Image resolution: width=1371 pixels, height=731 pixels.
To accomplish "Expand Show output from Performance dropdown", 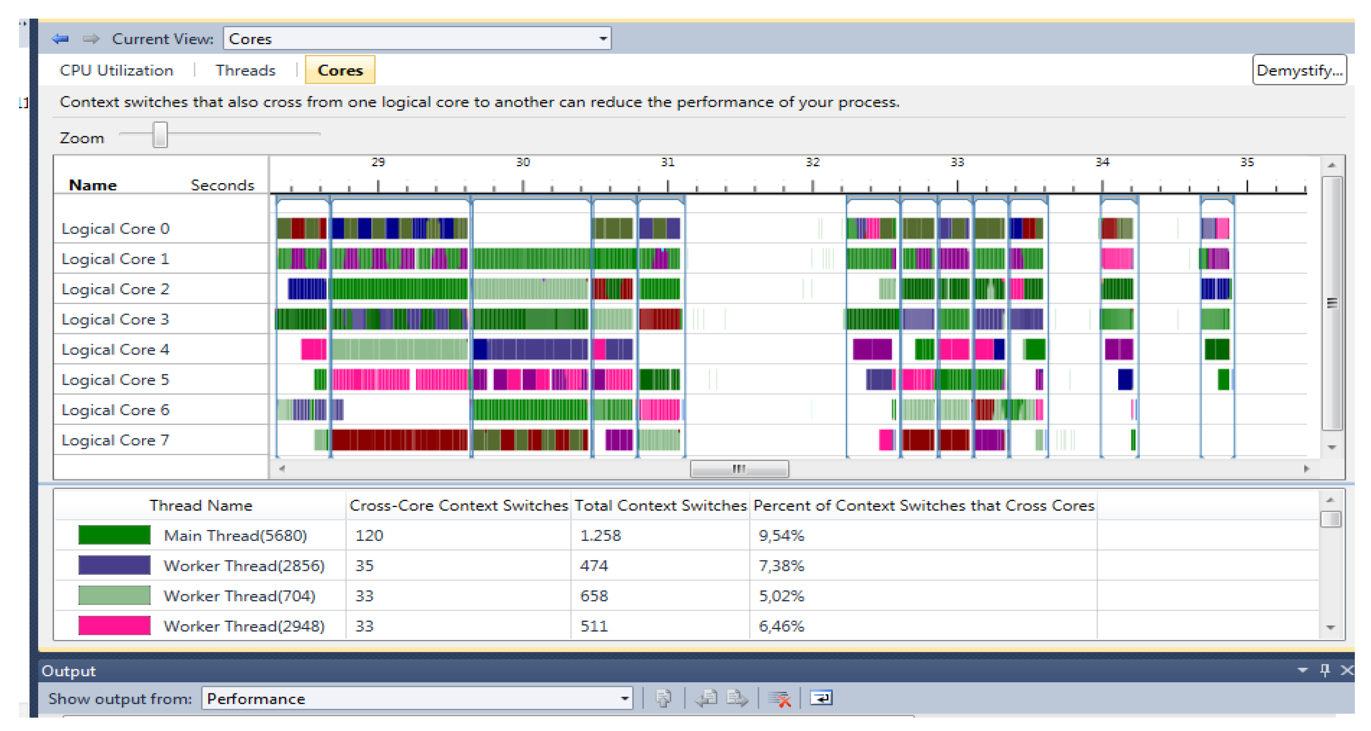I will [x=624, y=699].
